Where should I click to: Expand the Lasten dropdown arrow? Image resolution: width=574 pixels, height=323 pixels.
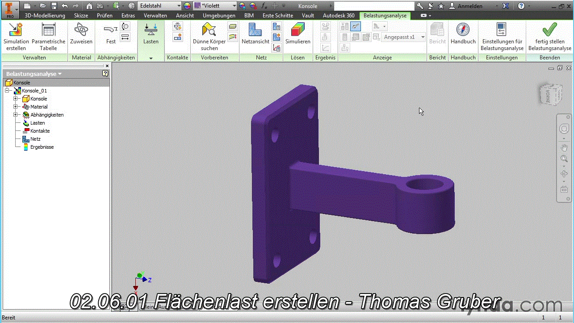pos(151,59)
